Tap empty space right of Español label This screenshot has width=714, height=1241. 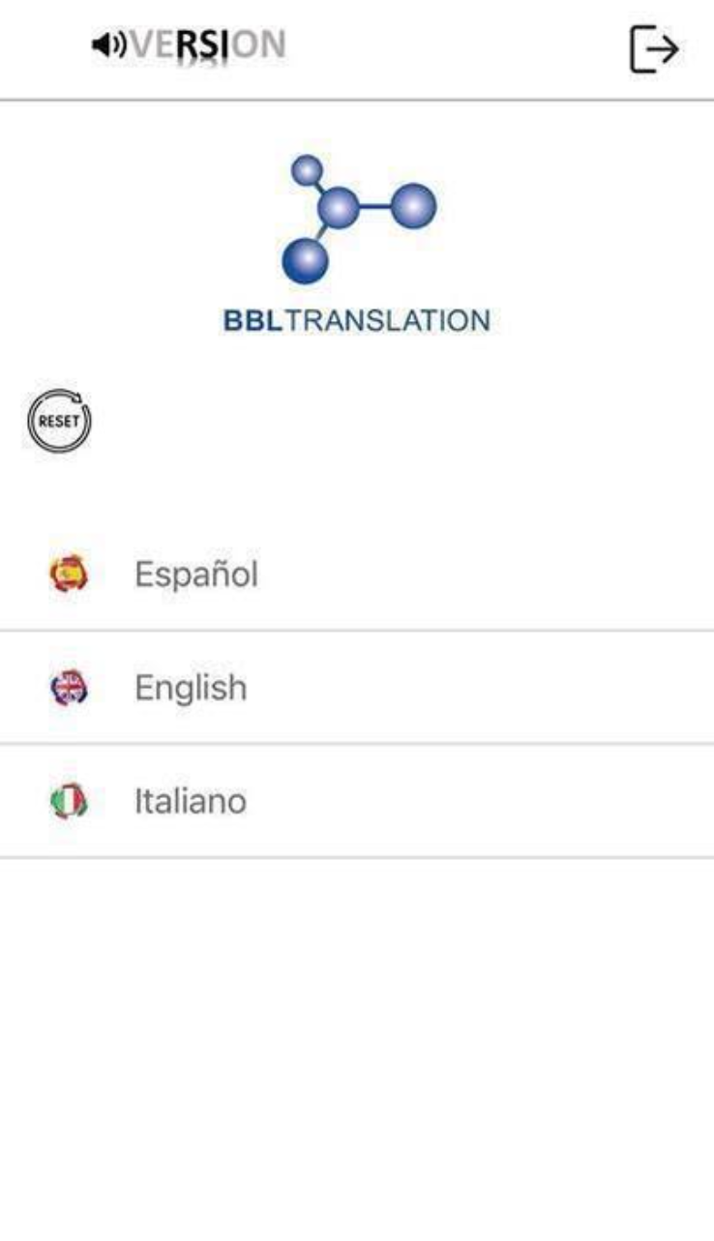point(484,575)
